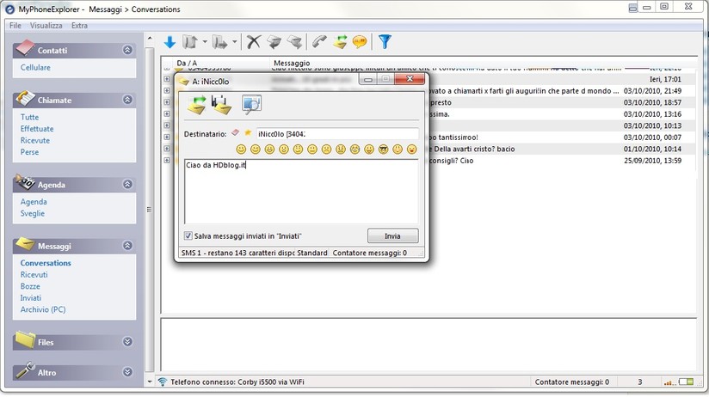Collapse the Contatti sidebar panel
709x397 pixels.
click(x=128, y=50)
